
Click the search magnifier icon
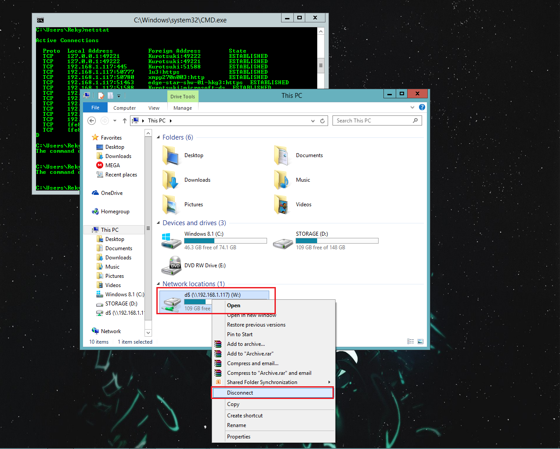click(x=415, y=121)
